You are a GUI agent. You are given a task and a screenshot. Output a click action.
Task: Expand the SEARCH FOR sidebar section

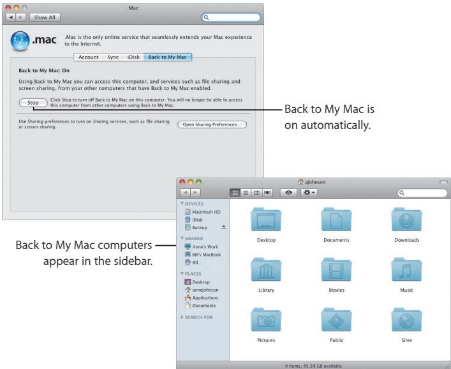pos(182,317)
